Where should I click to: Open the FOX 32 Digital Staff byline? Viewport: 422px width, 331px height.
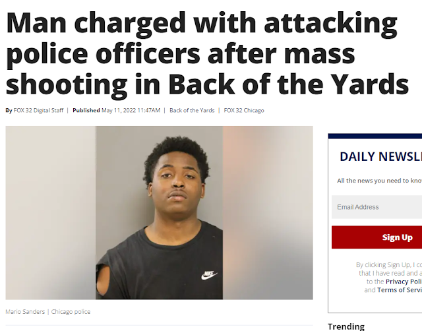point(38,110)
